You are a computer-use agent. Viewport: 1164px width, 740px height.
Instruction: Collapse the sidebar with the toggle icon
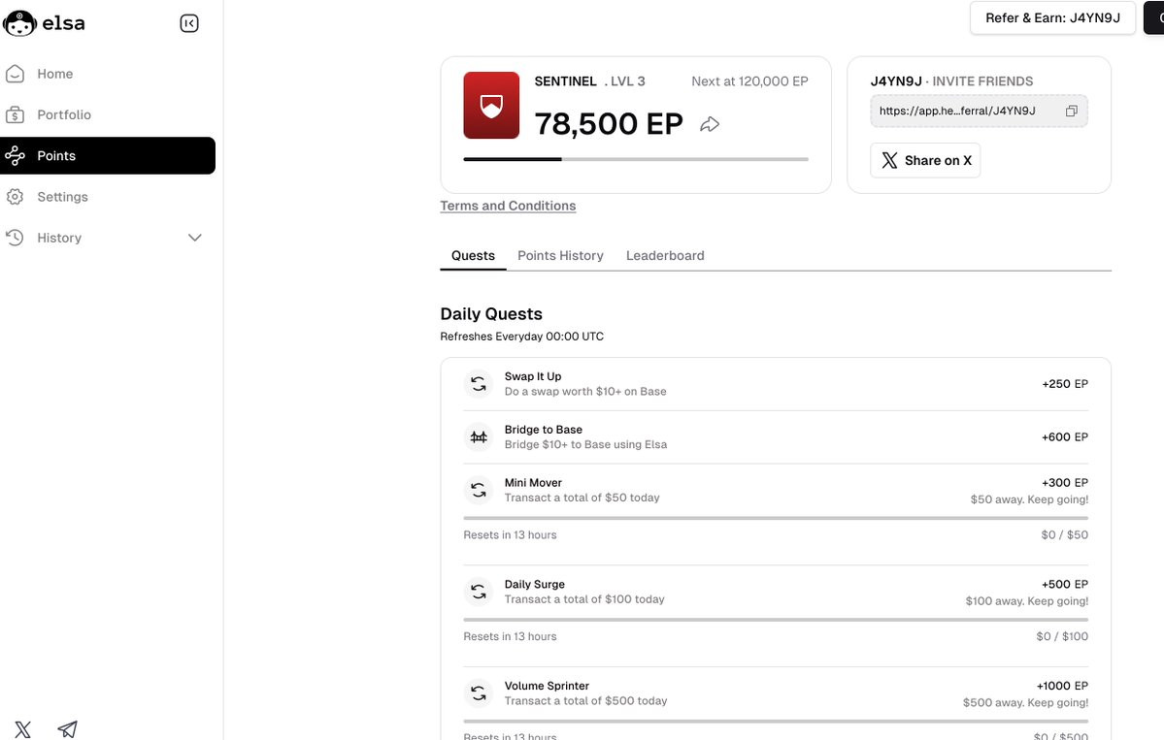(189, 23)
